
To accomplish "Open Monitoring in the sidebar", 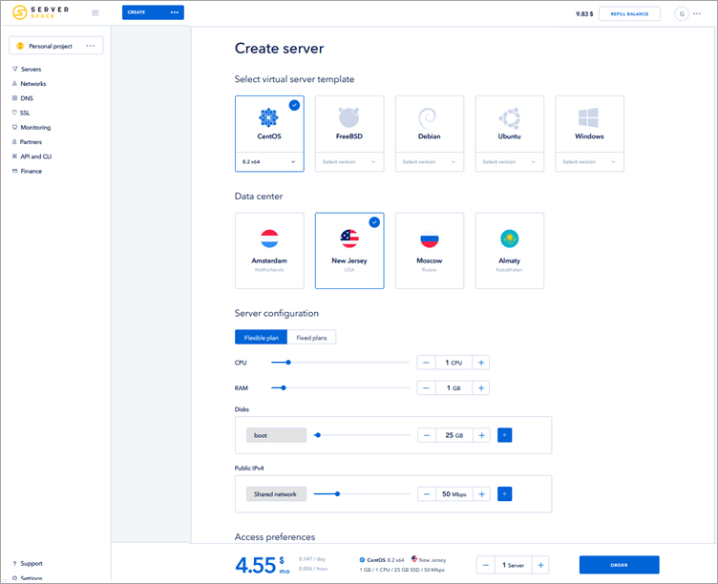I will point(35,127).
